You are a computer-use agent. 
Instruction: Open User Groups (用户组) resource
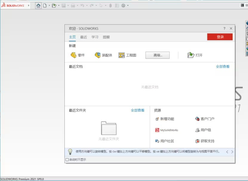[203, 130]
